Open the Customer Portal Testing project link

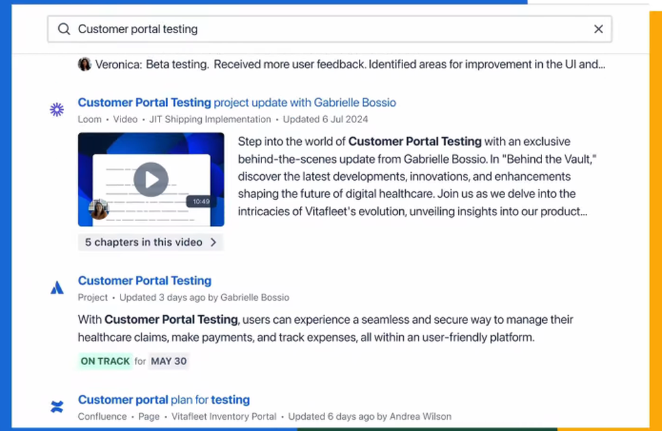point(145,281)
